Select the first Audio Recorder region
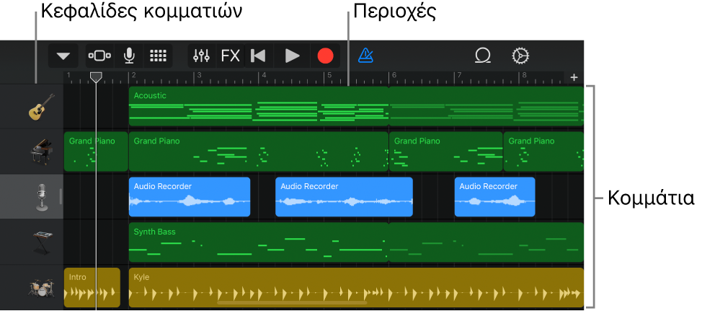This screenshot has height=311, width=702. pos(190,197)
